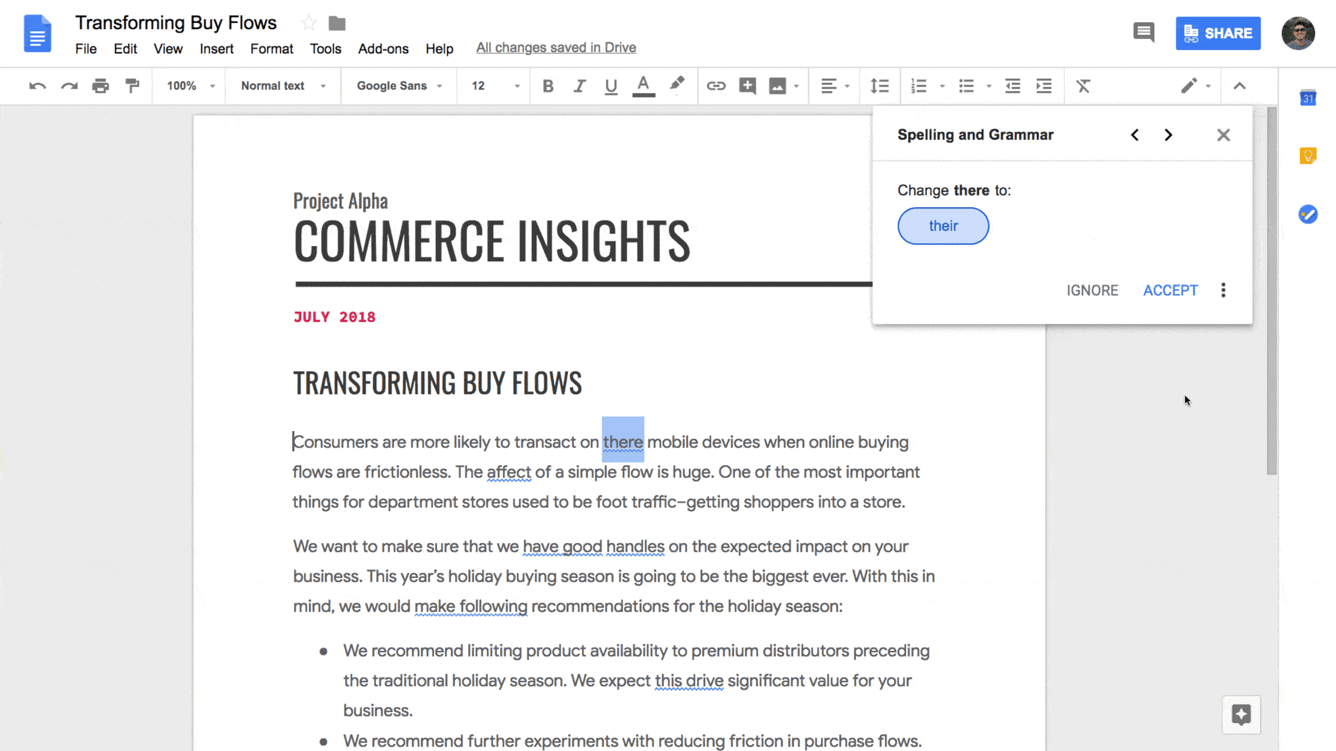This screenshot has height=751, width=1336.
Task: Open the Format menu
Action: 271,49
